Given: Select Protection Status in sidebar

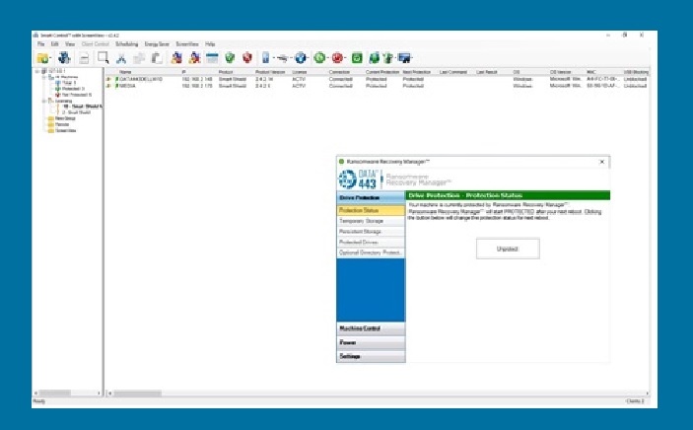Looking at the screenshot, I should (371, 211).
